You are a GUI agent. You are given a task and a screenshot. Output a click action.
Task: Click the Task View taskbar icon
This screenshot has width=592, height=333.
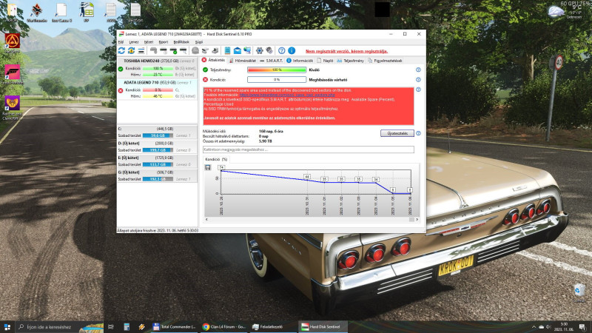click(110, 327)
